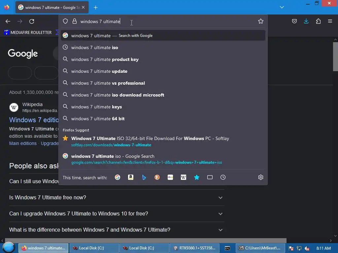Image resolution: width=338 pixels, height=253 pixels.
Task: Choose the 'windows 7 ultimate iso' history suggestion
Action: coord(163,47)
